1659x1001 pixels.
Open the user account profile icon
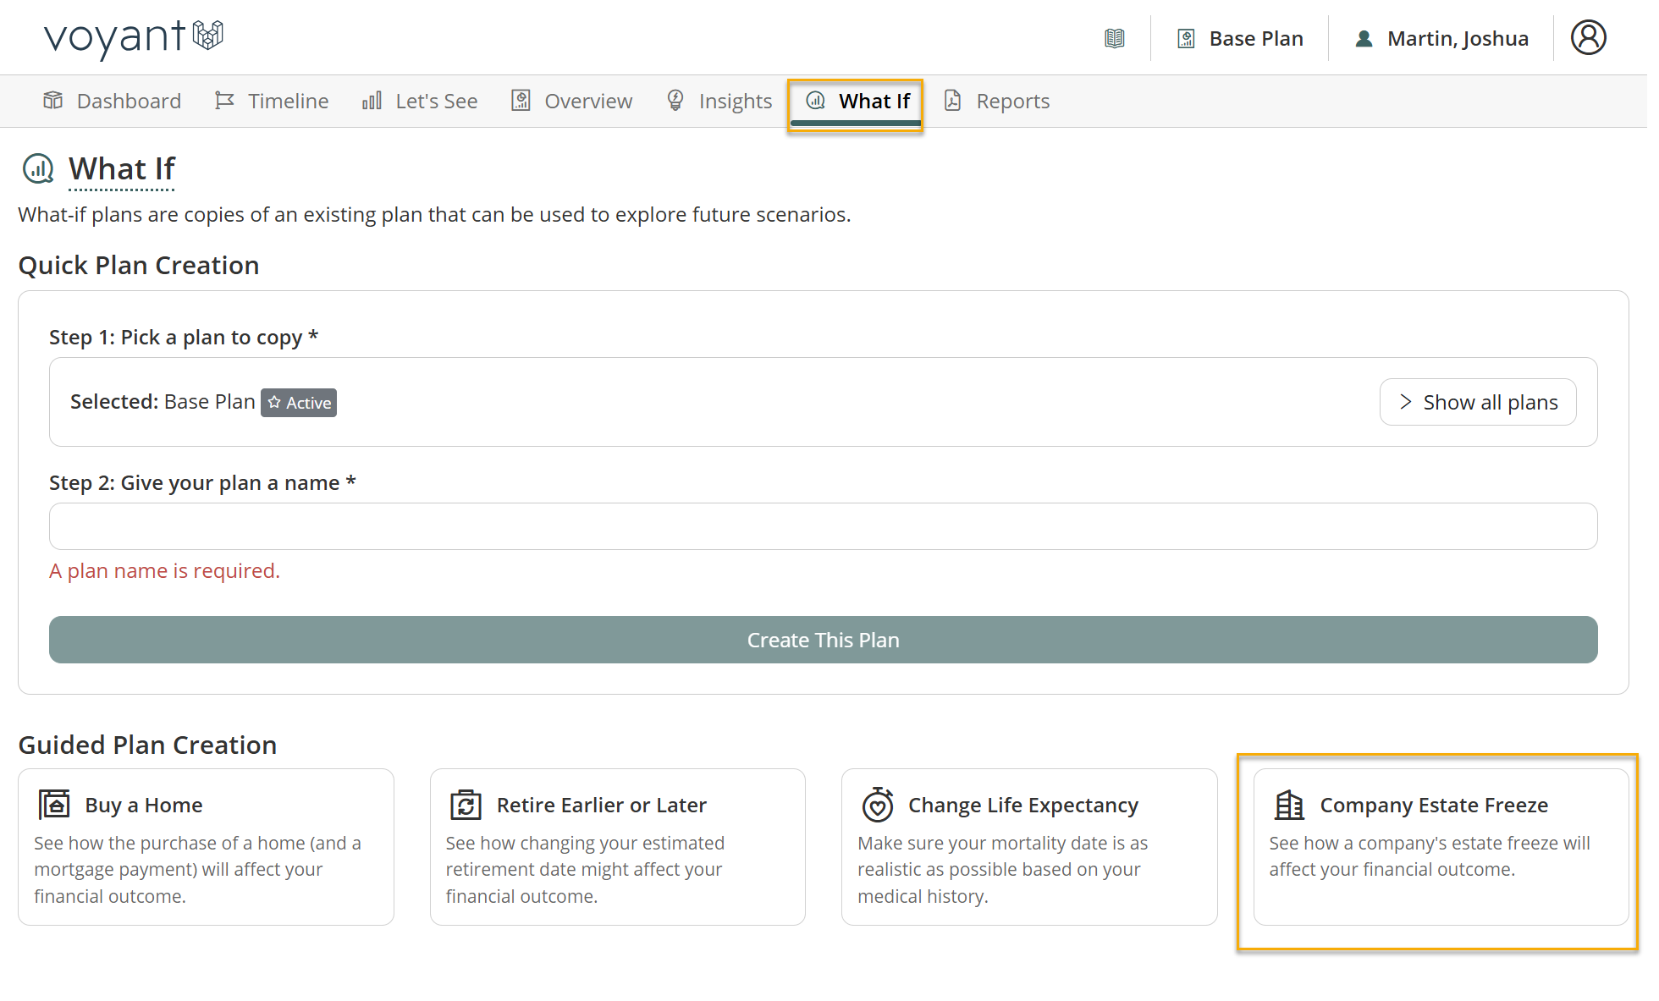(1588, 37)
